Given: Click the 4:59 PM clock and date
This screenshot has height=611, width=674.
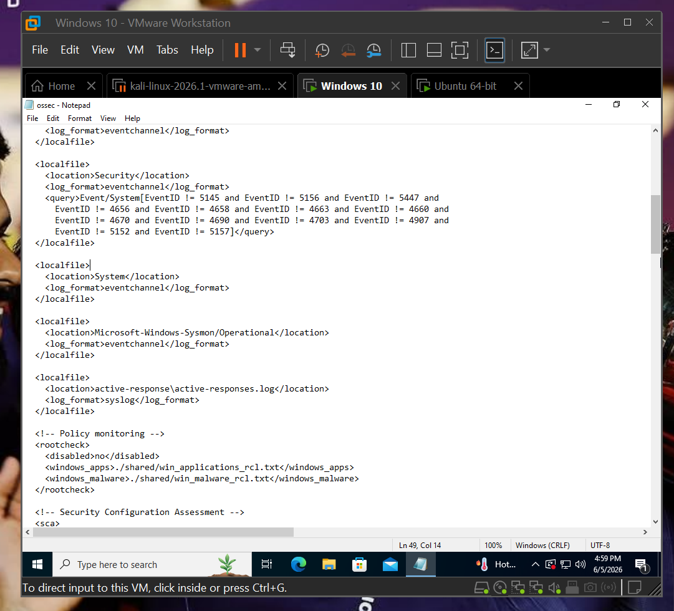Looking at the screenshot, I should point(608,564).
